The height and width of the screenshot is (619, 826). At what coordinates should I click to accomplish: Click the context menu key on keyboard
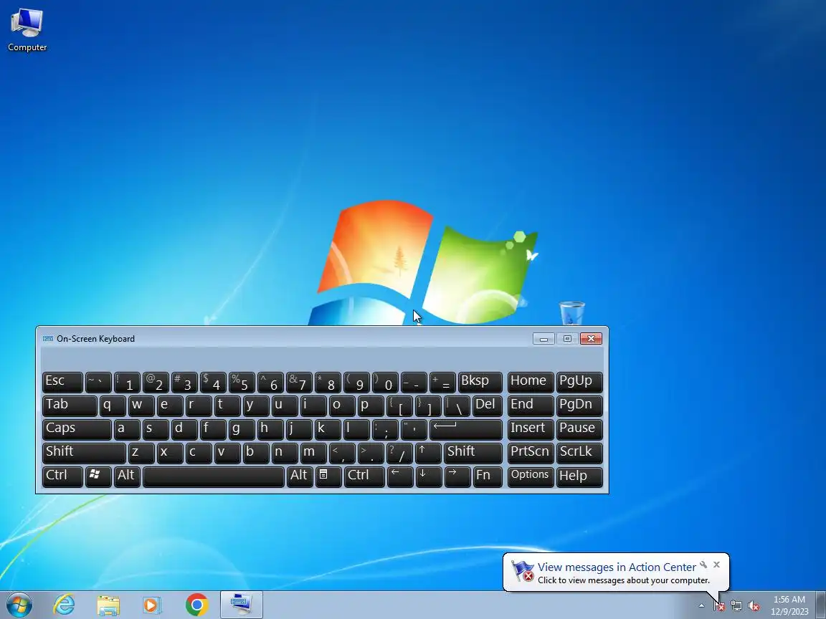pos(328,476)
